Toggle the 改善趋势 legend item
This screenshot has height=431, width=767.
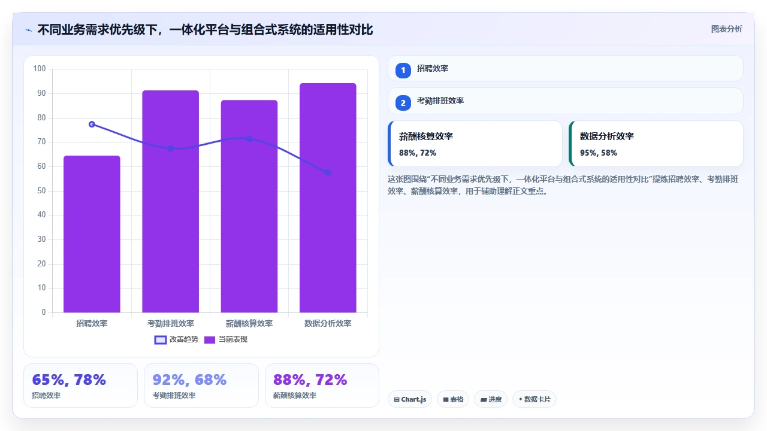(176, 339)
